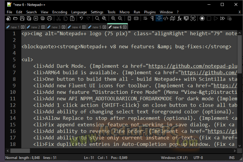243x162 pixels.
Task: Click the horizontal scrollbar right arrow
Action: (x=235, y=151)
